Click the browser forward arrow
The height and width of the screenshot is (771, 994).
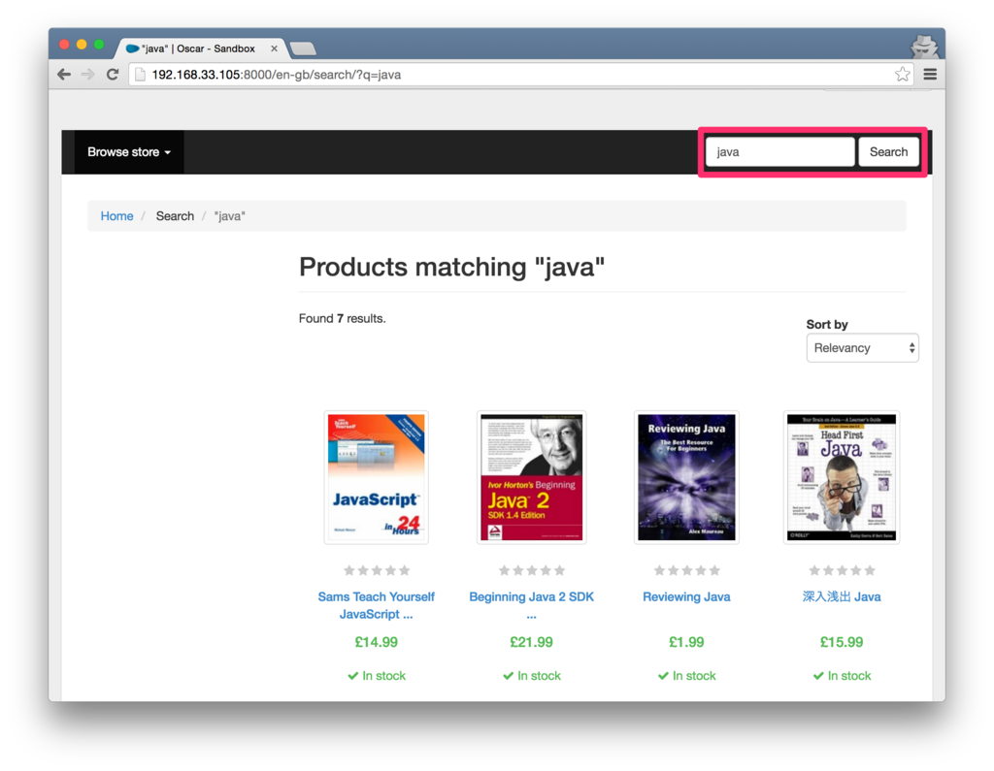coord(88,75)
